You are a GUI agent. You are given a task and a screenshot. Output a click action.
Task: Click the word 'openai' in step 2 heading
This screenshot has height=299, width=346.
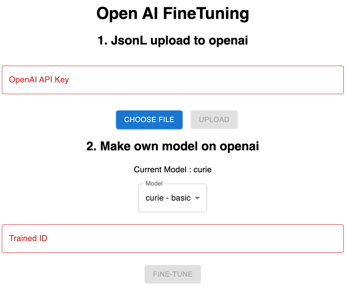pyautogui.click(x=239, y=146)
